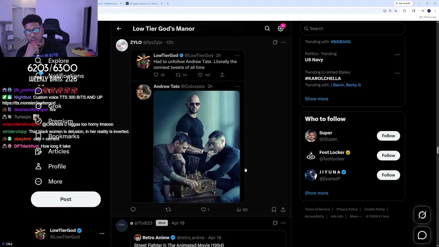The width and height of the screenshot is (439, 247).
Task: Open Terms of Service link
Action: (x=317, y=209)
